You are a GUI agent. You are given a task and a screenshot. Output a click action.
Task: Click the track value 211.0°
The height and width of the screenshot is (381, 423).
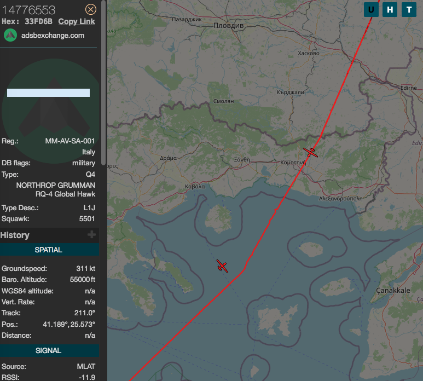85,313
